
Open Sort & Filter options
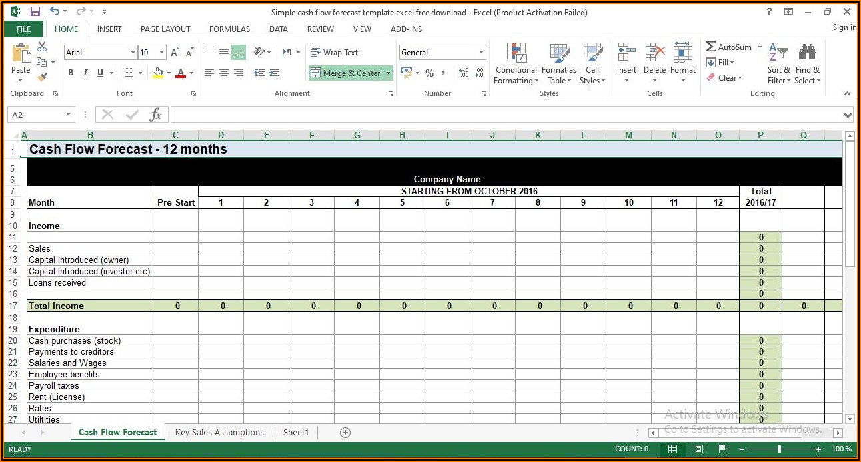coord(778,64)
